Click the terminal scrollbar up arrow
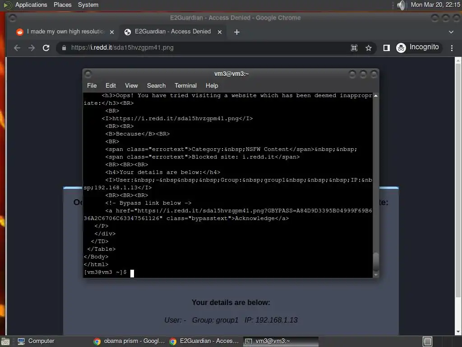This screenshot has height=347, width=462. click(x=376, y=96)
